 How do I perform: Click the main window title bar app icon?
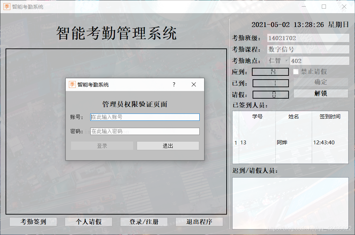[7, 7]
